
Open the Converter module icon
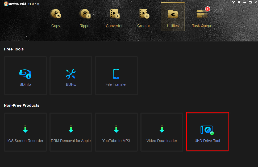(115, 14)
